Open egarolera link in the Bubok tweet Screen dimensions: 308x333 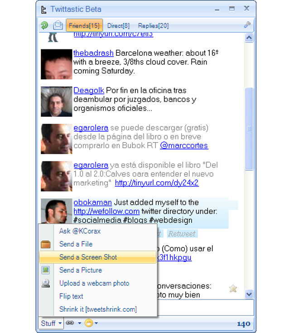click(91, 128)
